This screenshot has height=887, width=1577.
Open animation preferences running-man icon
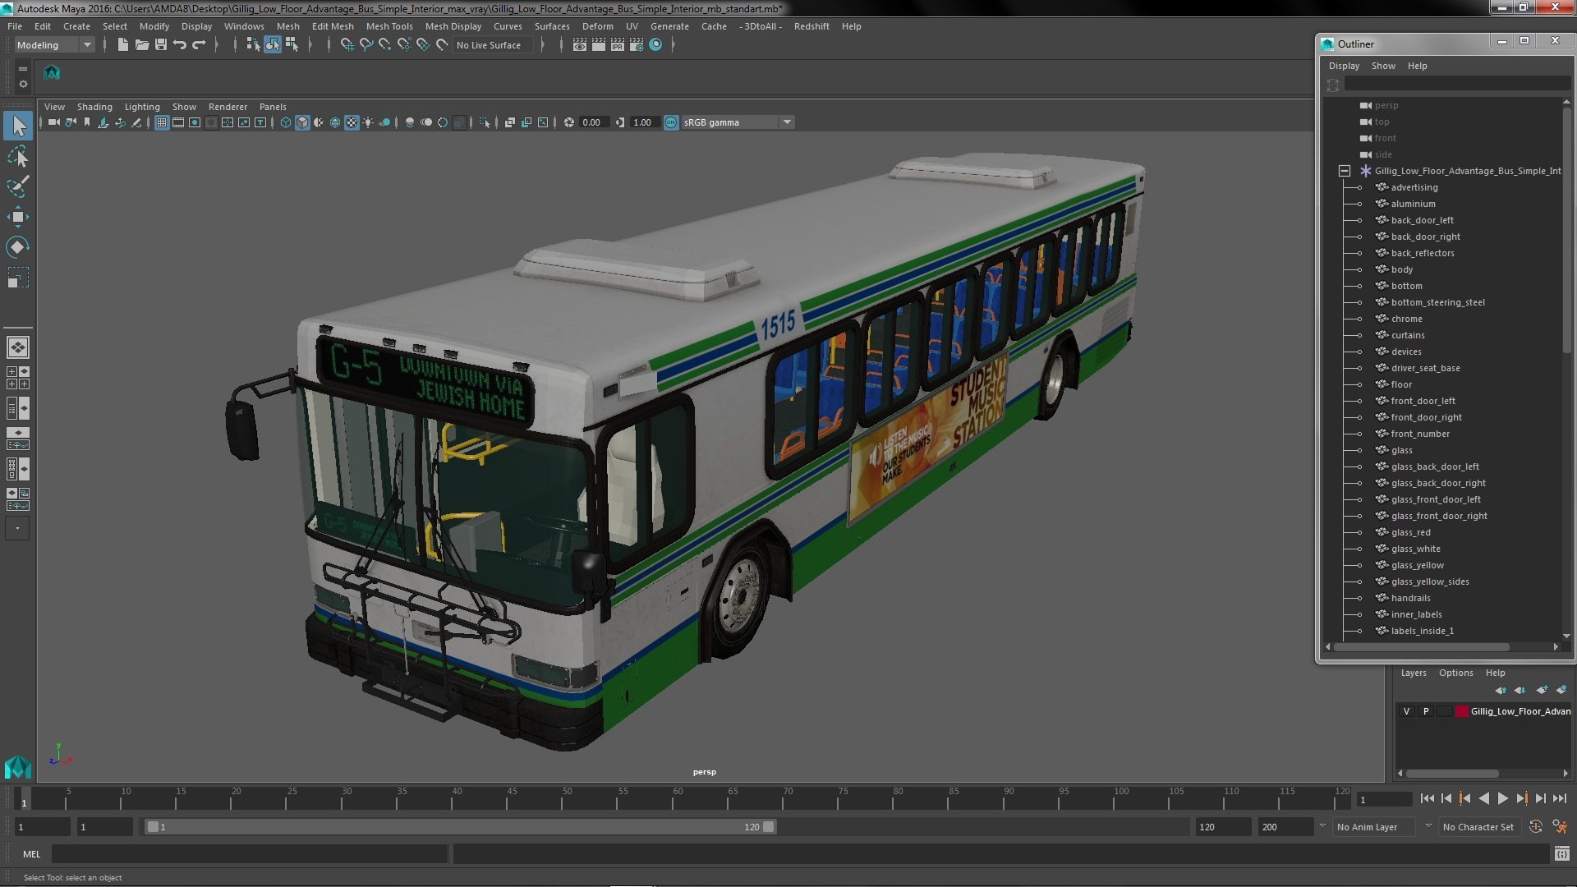(x=1560, y=827)
